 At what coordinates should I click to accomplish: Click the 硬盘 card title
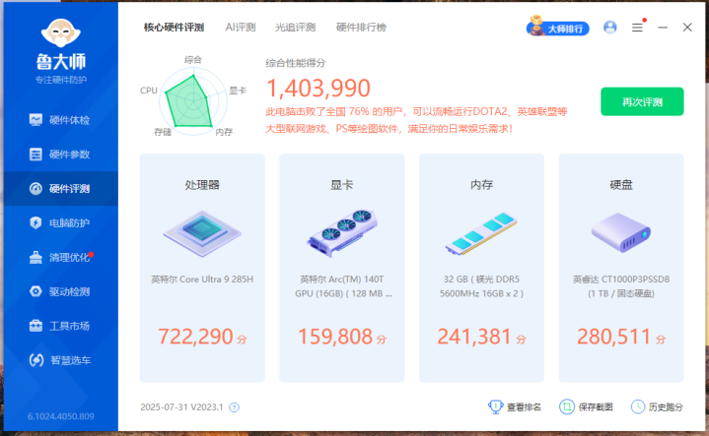coord(621,185)
